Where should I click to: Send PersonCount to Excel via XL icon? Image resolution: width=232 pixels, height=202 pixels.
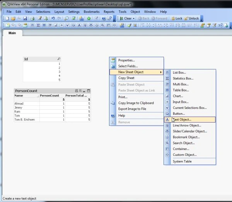tap(80, 91)
